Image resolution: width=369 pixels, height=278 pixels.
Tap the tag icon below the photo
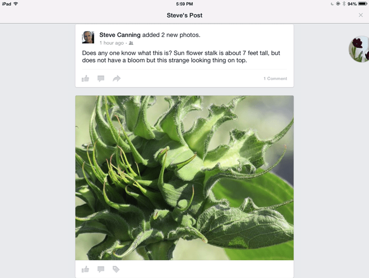pyautogui.click(x=116, y=269)
